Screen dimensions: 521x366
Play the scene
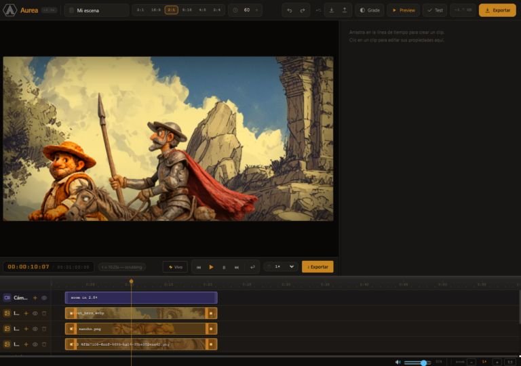pyautogui.click(x=212, y=267)
